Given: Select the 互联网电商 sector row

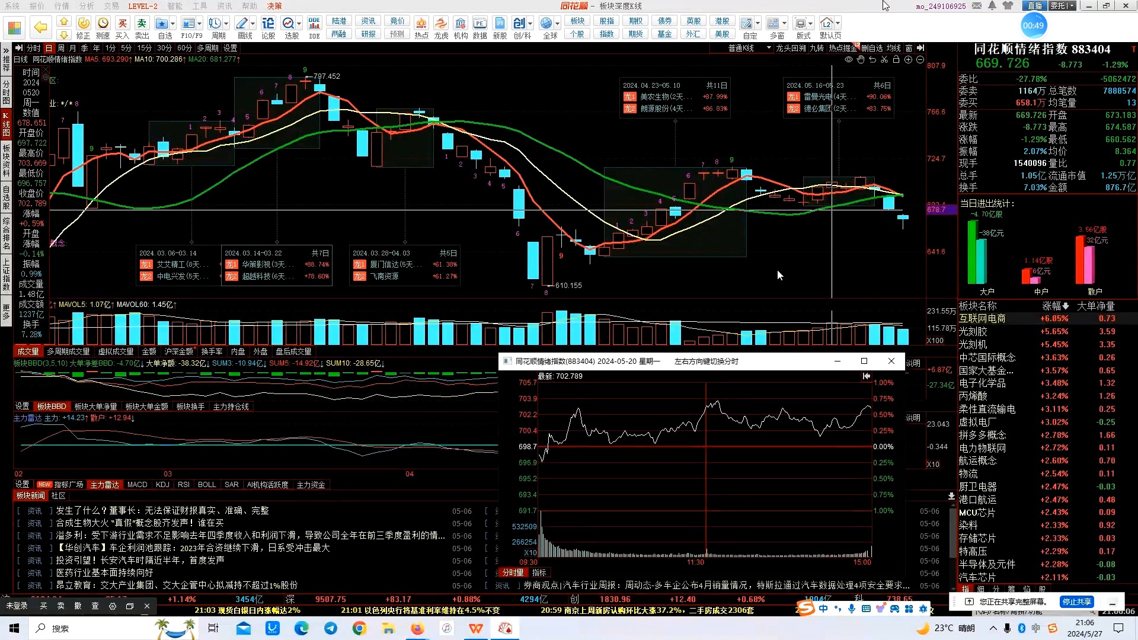Looking at the screenshot, I should point(1047,319).
